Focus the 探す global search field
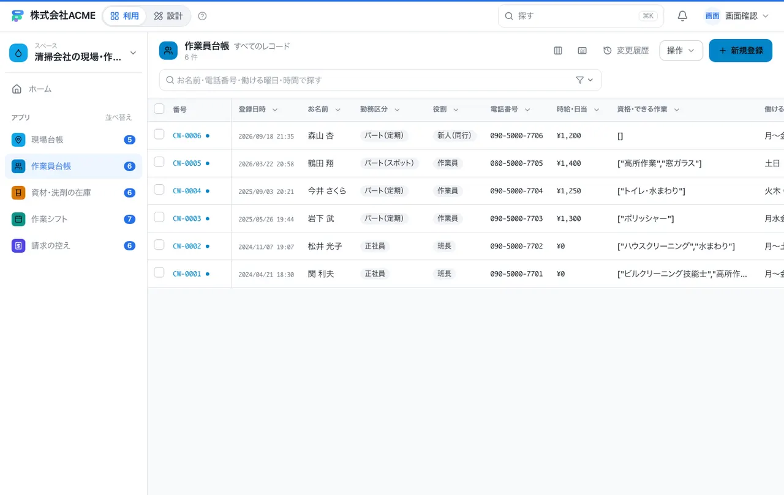 (581, 16)
